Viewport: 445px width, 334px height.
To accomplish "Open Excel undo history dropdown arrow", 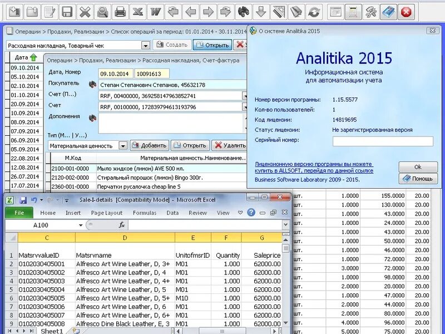I will 41,200.
